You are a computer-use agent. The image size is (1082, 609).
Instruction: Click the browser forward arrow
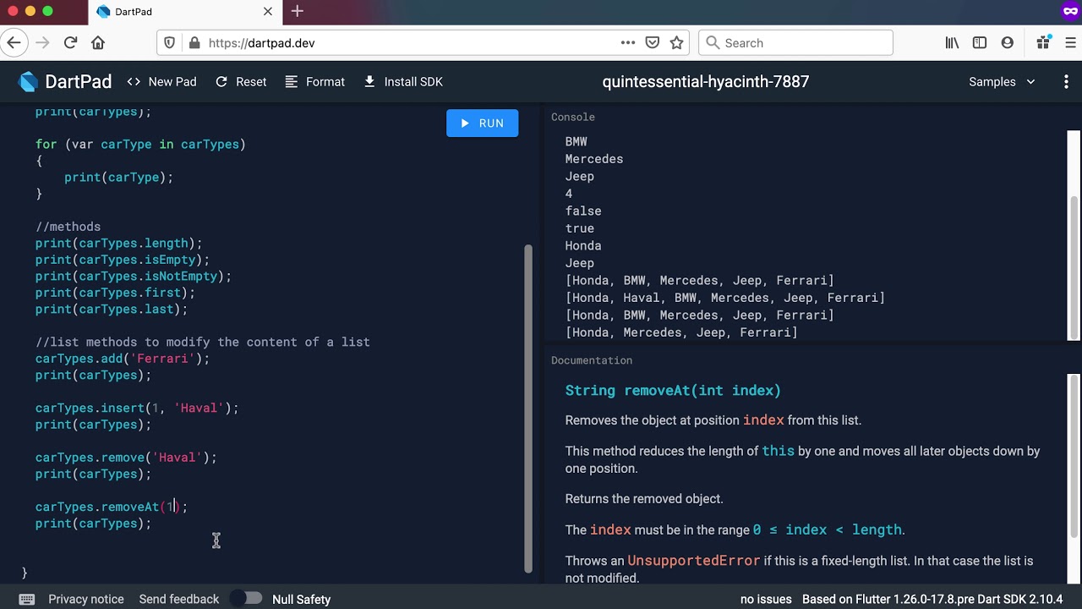pyautogui.click(x=42, y=42)
